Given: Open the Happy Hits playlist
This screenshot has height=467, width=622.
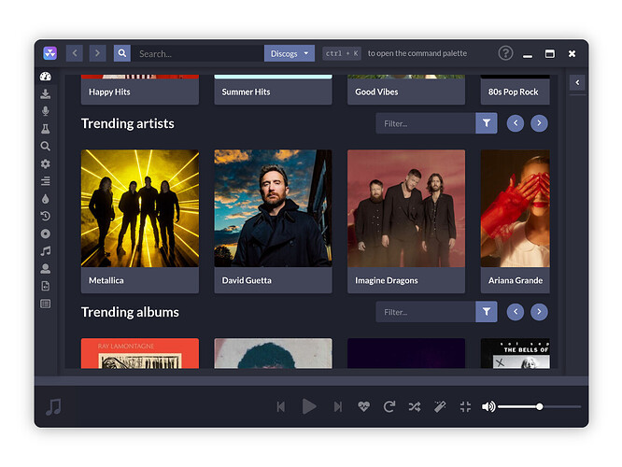Looking at the screenshot, I should 140,90.
